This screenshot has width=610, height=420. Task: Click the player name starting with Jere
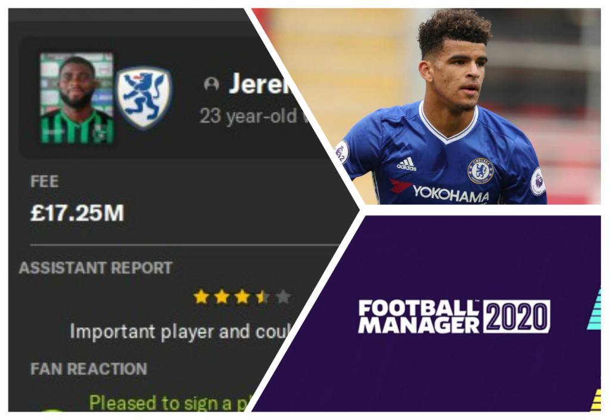pyautogui.click(x=260, y=84)
